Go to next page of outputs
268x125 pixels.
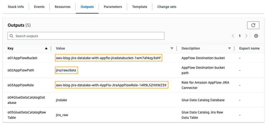(246, 36)
